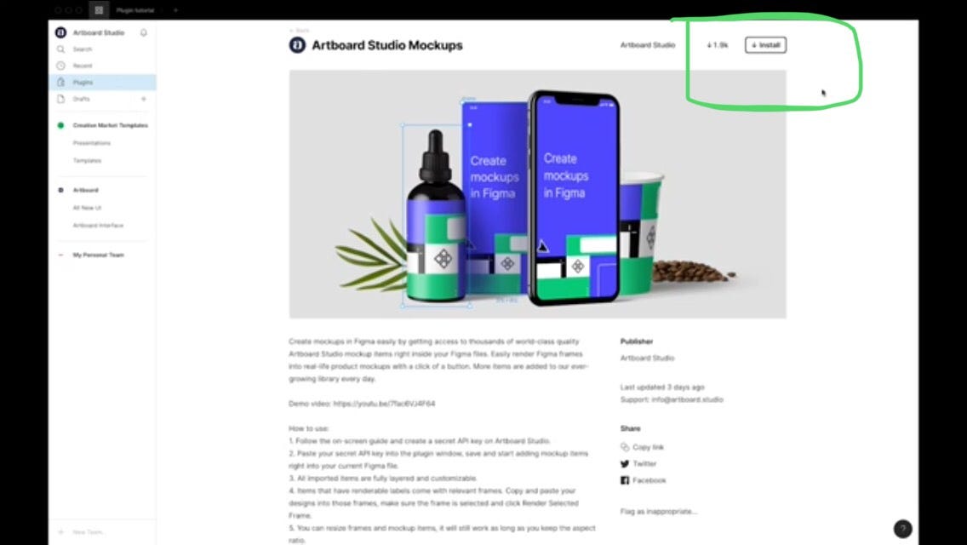Click the notifications bell icon

[144, 32]
